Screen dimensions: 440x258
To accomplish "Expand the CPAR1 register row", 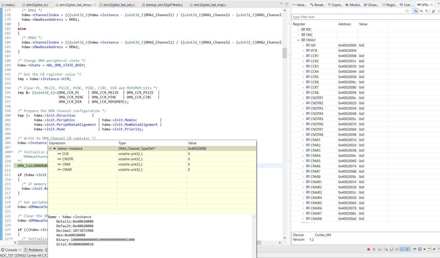I will point(303,140).
